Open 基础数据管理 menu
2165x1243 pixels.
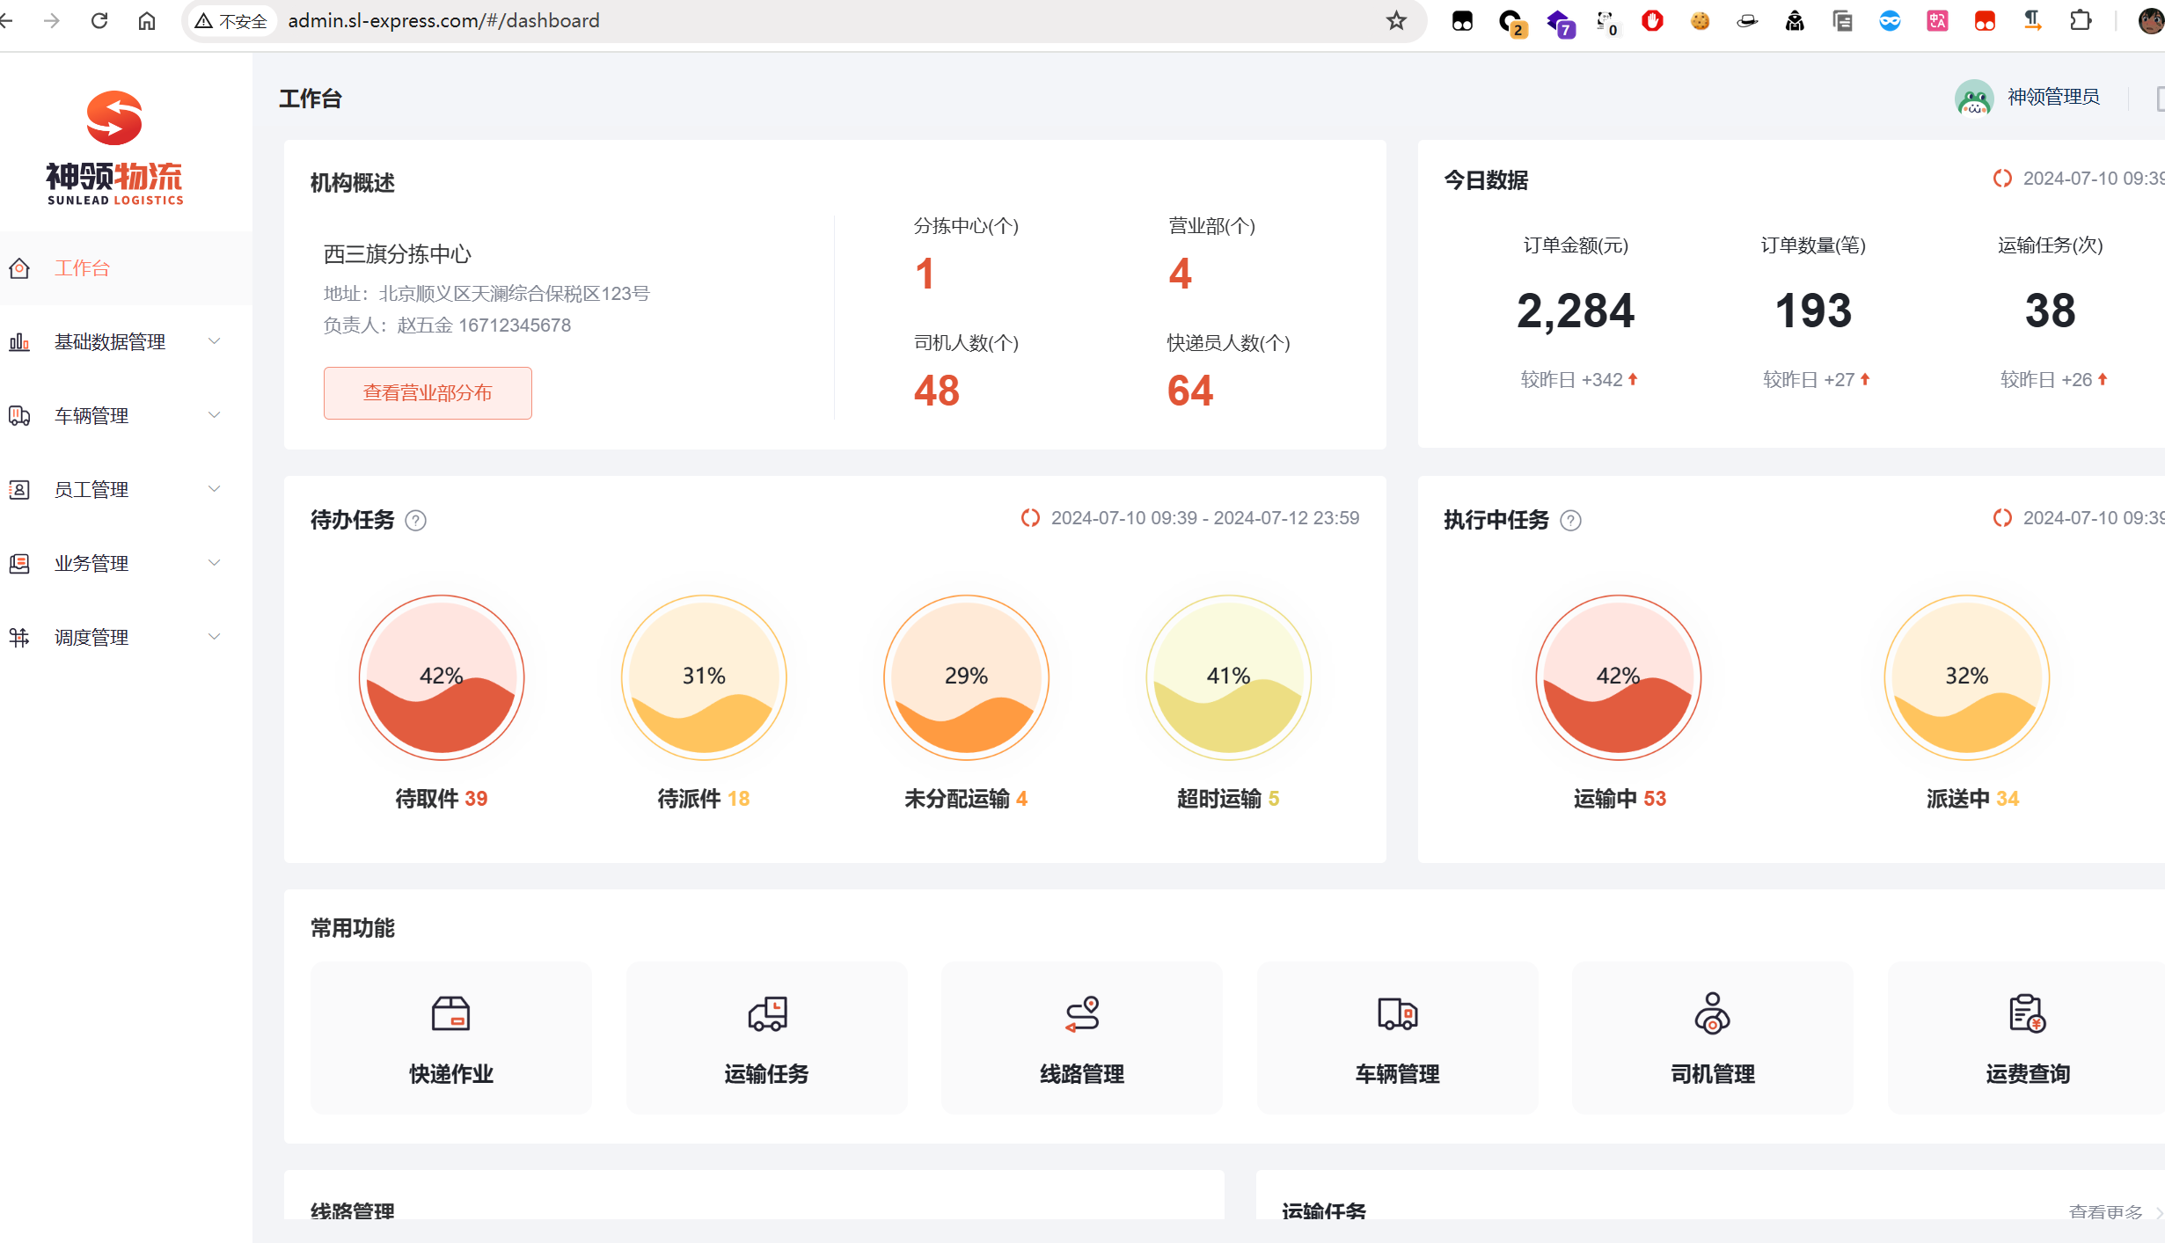tap(126, 342)
